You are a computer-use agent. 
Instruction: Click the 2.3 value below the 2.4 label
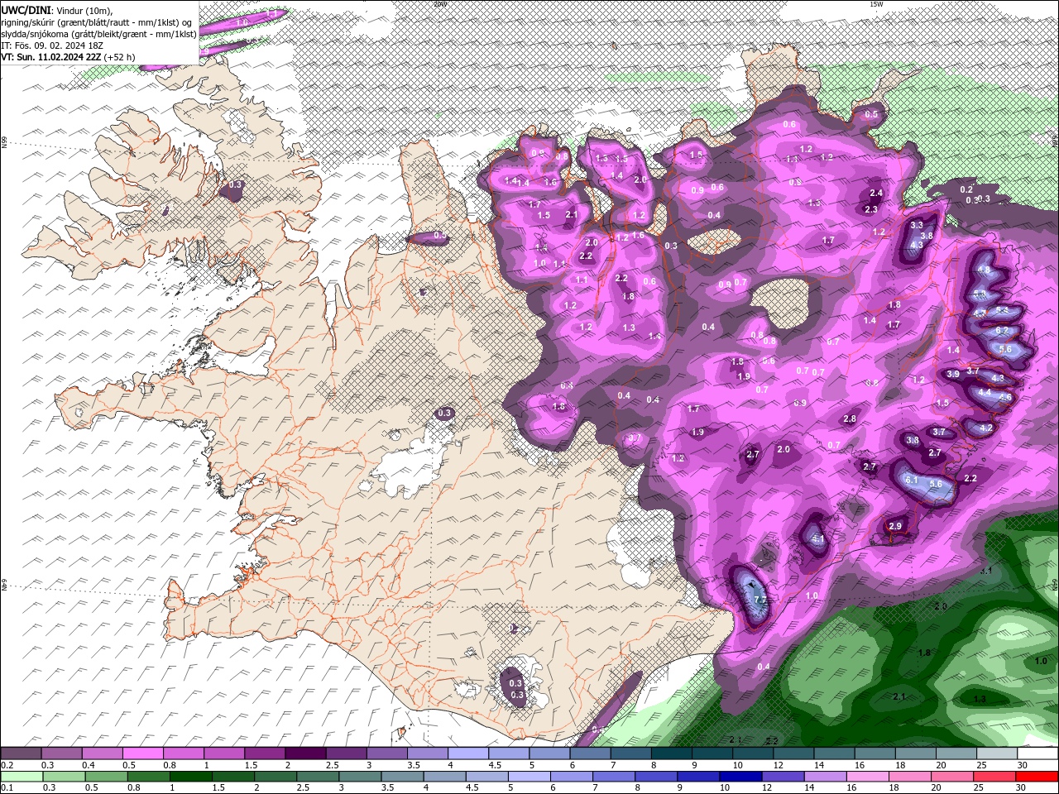(x=870, y=210)
